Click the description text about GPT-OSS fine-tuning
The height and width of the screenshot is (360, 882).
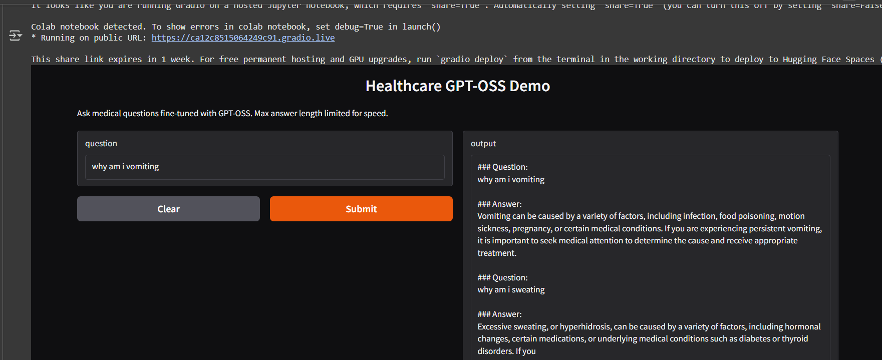(232, 113)
